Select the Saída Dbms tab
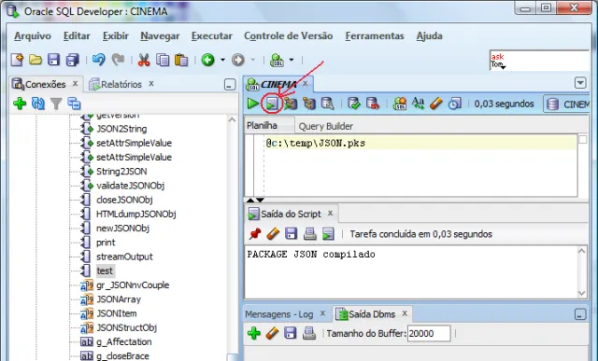This screenshot has height=361, width=598. [x=372, y=314]
